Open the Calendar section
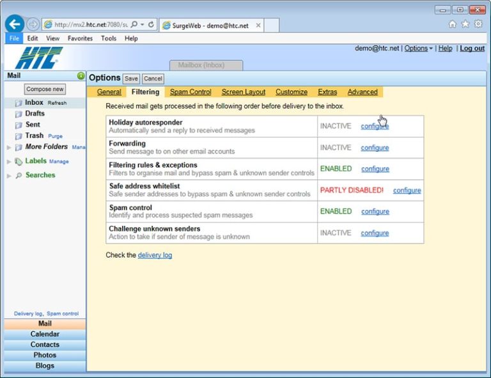491x378 pixels. click(45, 334)
